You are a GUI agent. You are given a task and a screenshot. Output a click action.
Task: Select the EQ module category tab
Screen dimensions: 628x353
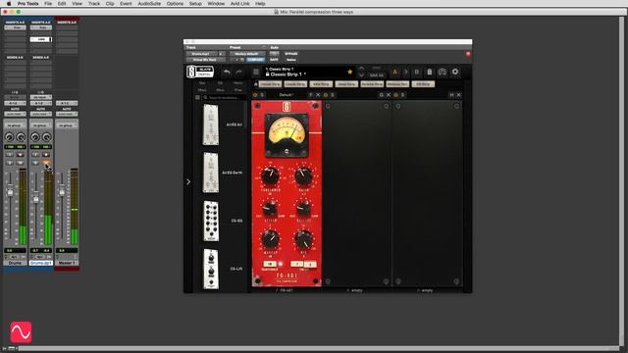(220, 83)
